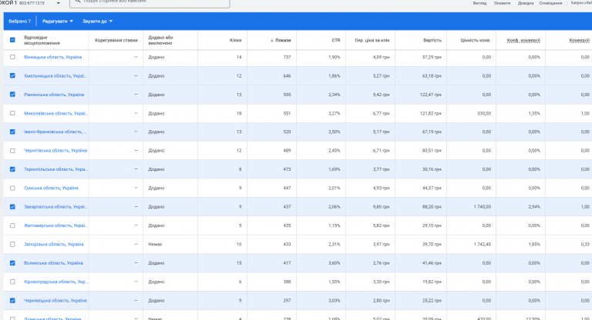The width and height of the screenshot is (592, 320).
Task: Click the 330,00 conversion value cell
Action: [x=484, y=113]
